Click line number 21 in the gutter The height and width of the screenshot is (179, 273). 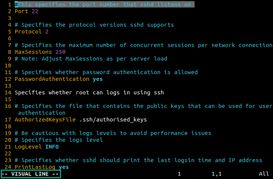(x=8, y=147)
